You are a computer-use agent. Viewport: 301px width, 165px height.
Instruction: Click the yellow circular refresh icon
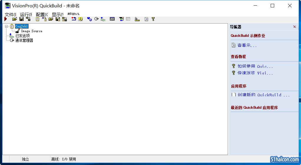tap(81, 19)
